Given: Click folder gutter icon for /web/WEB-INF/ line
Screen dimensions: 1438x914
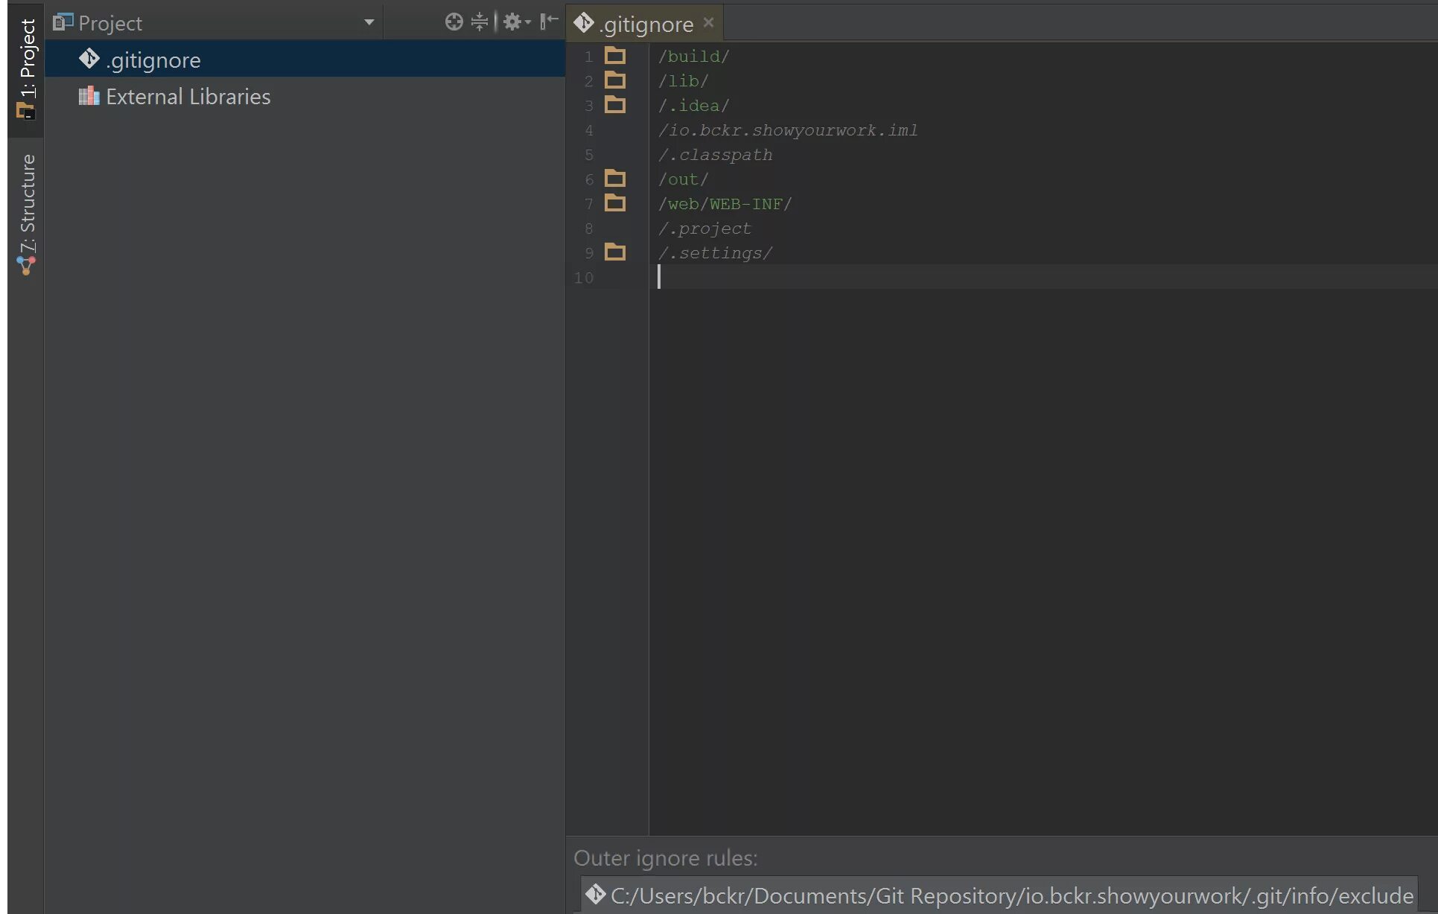Looking at the screenshot, I should (615, 203).
